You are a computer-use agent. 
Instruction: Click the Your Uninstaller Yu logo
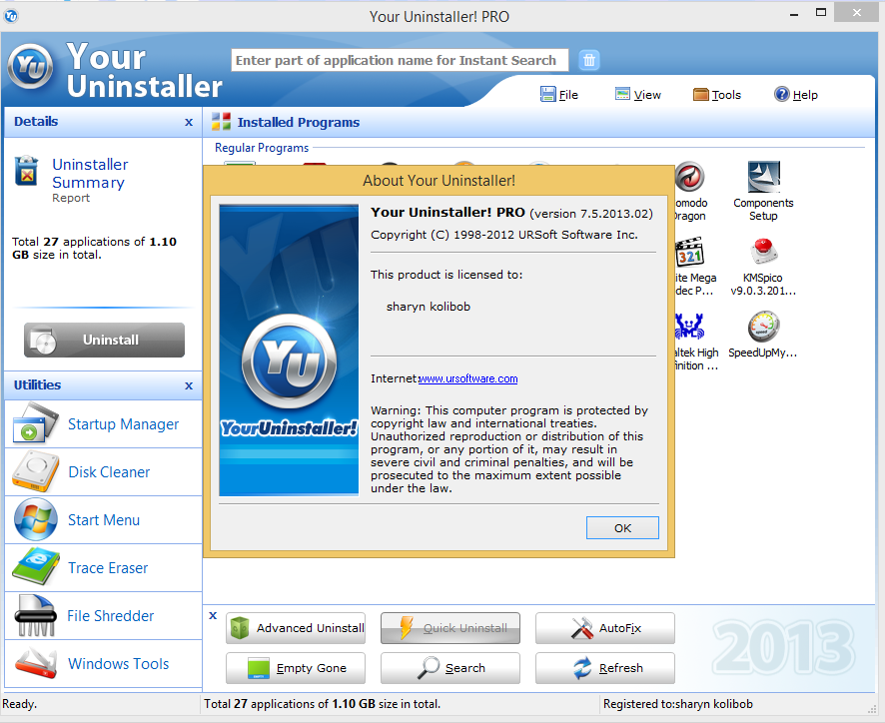click(31, 67)
